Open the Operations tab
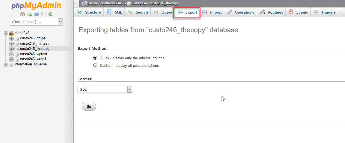Image resolution: width=345 pixels, height=143 pixels. 241,12
